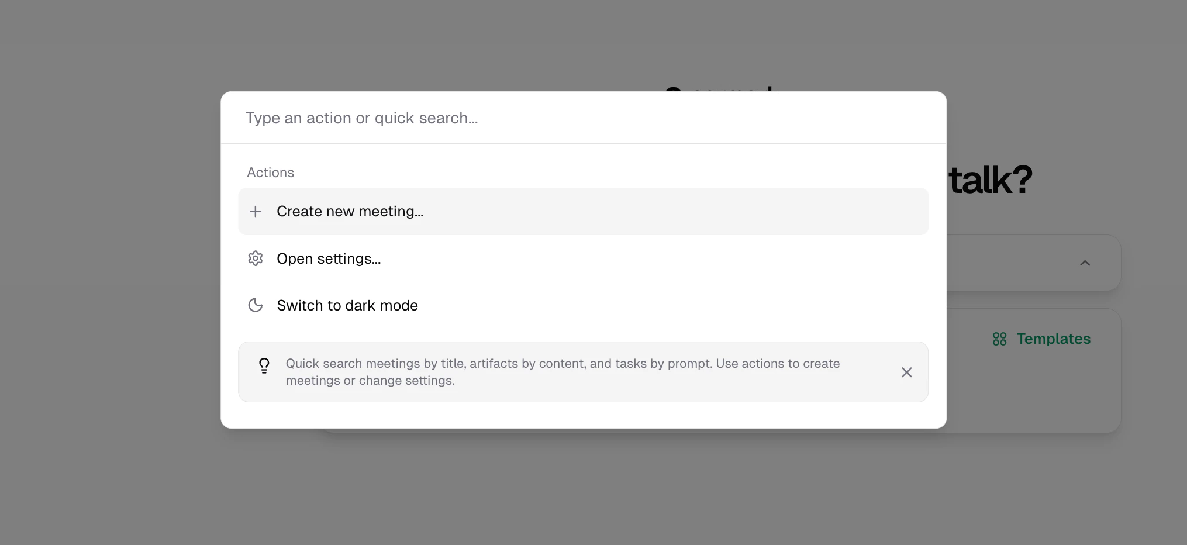Choose the Create new meeting action
This screenshot has width=1187, height=545.
pyautogui.click(x=350, y=211)
